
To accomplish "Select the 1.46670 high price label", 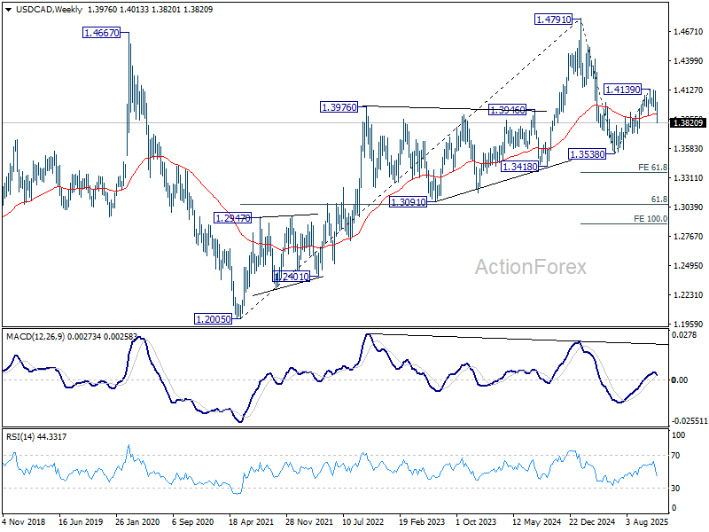I will point(102,33).
